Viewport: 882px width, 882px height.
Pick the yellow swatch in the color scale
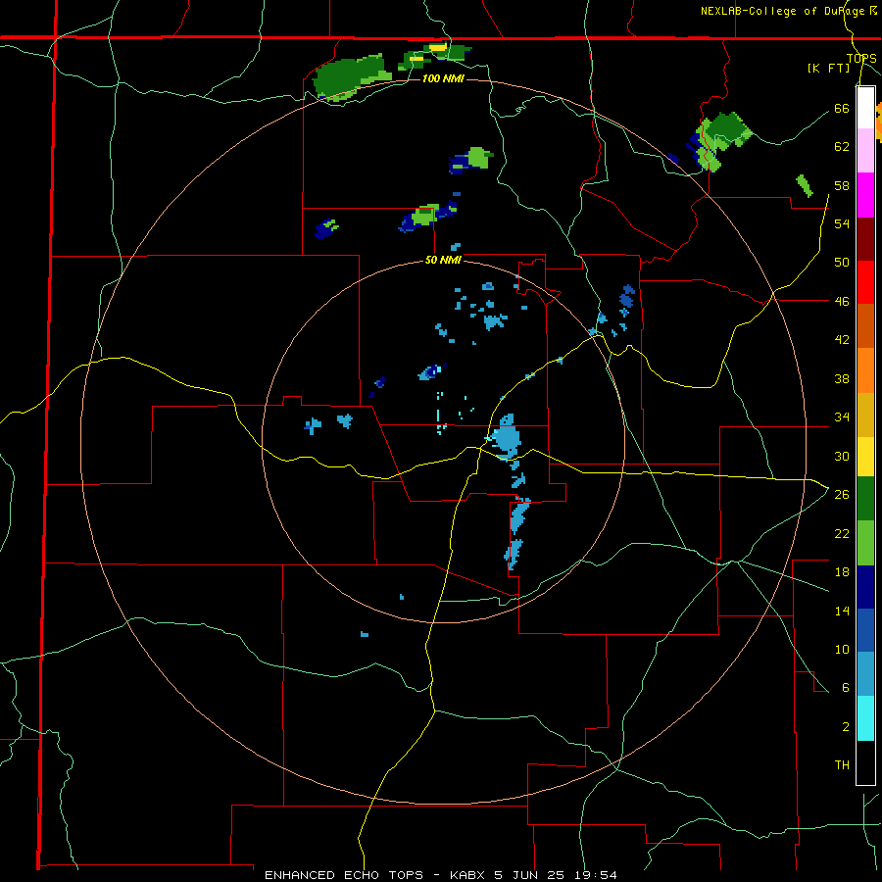click(x=865, y=457)
